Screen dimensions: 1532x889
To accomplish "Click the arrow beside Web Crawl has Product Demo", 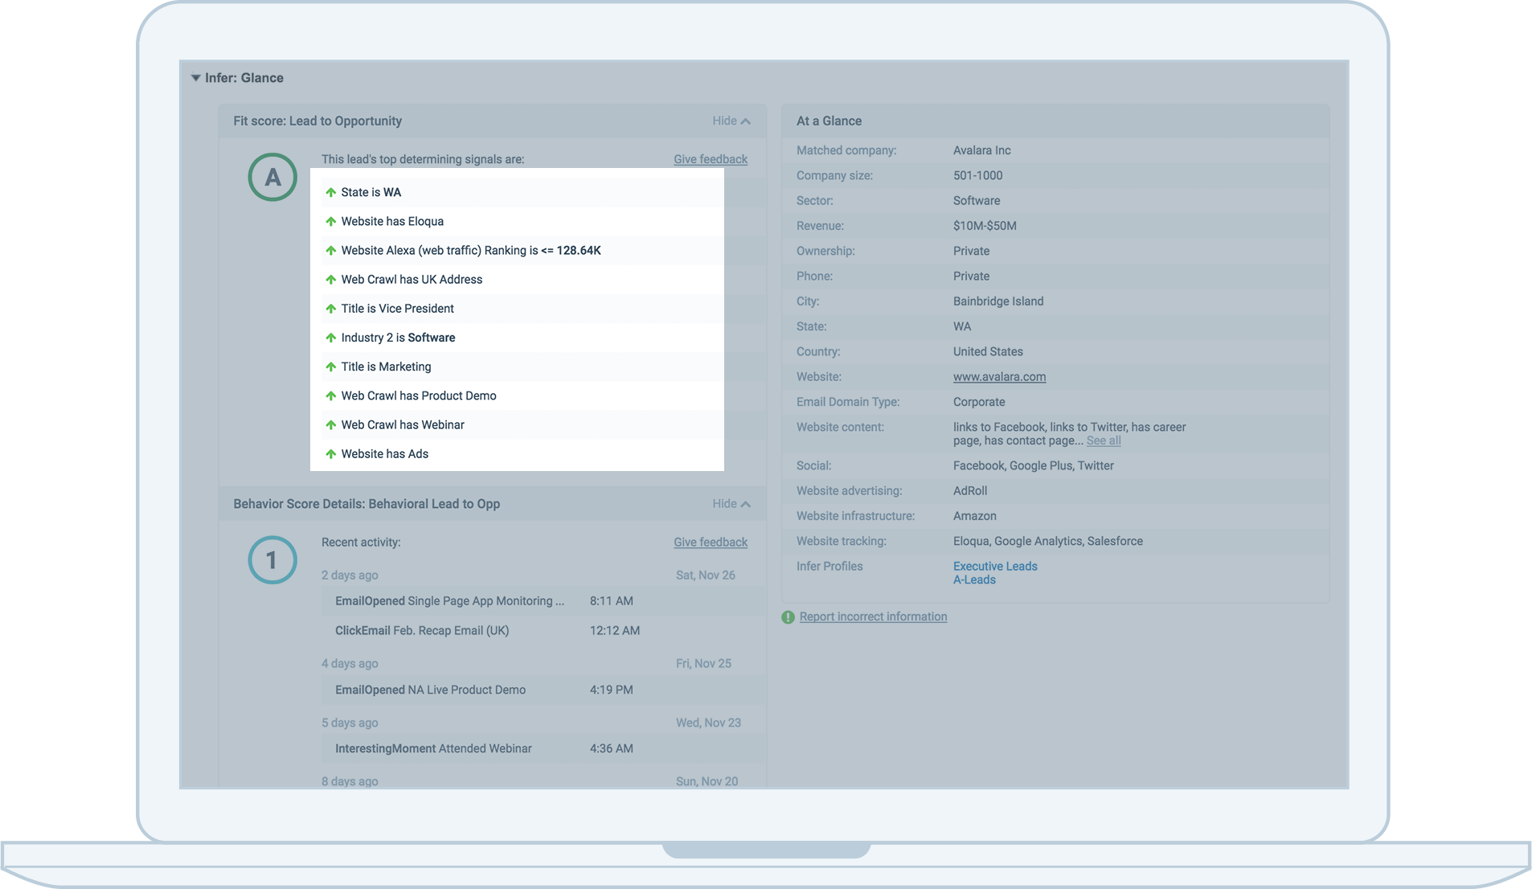I will (x=330, y=395).
